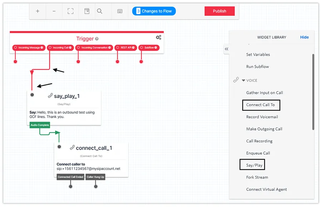322x207 pixels.
Task: Select connect_call_1 input connector dot
Action: (59, 147)
